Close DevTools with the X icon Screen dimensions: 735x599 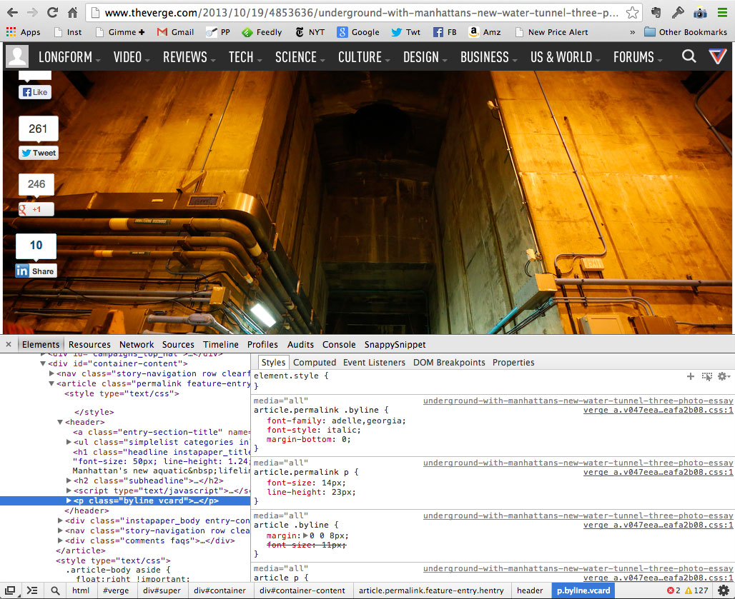9,344
